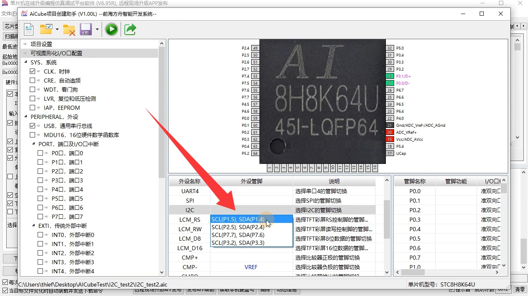
Task: Click bottom pin 1 on chip
Action: pyautogui.click(x=270, y=168)
